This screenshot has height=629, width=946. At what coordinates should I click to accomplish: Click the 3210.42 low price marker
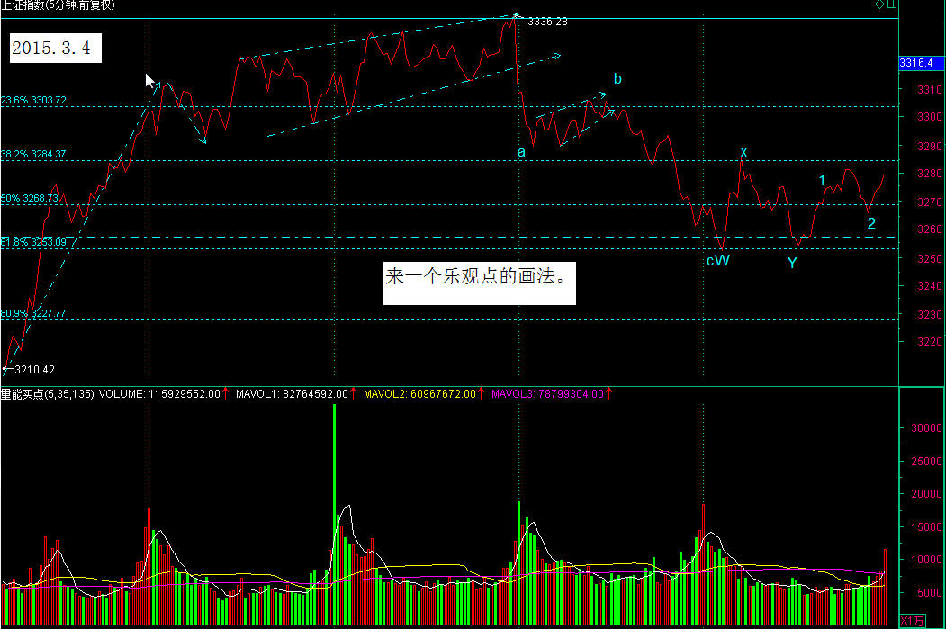34,369
